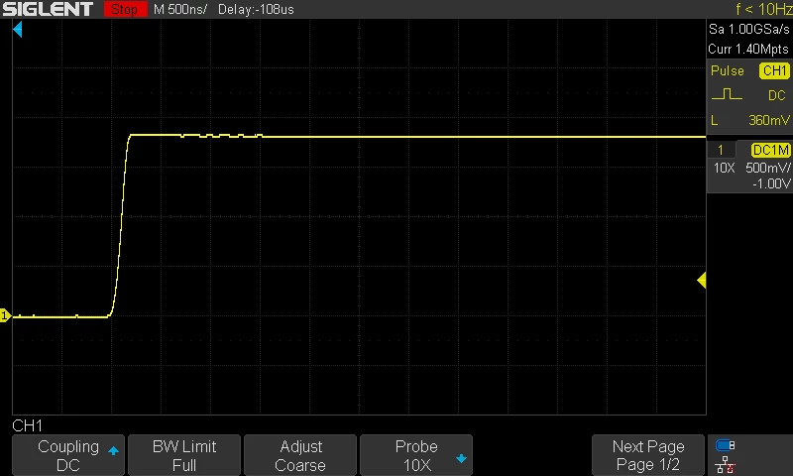
Task: Click the Sa 1.00GSa/s sample rate
Action: click(749, 29)
